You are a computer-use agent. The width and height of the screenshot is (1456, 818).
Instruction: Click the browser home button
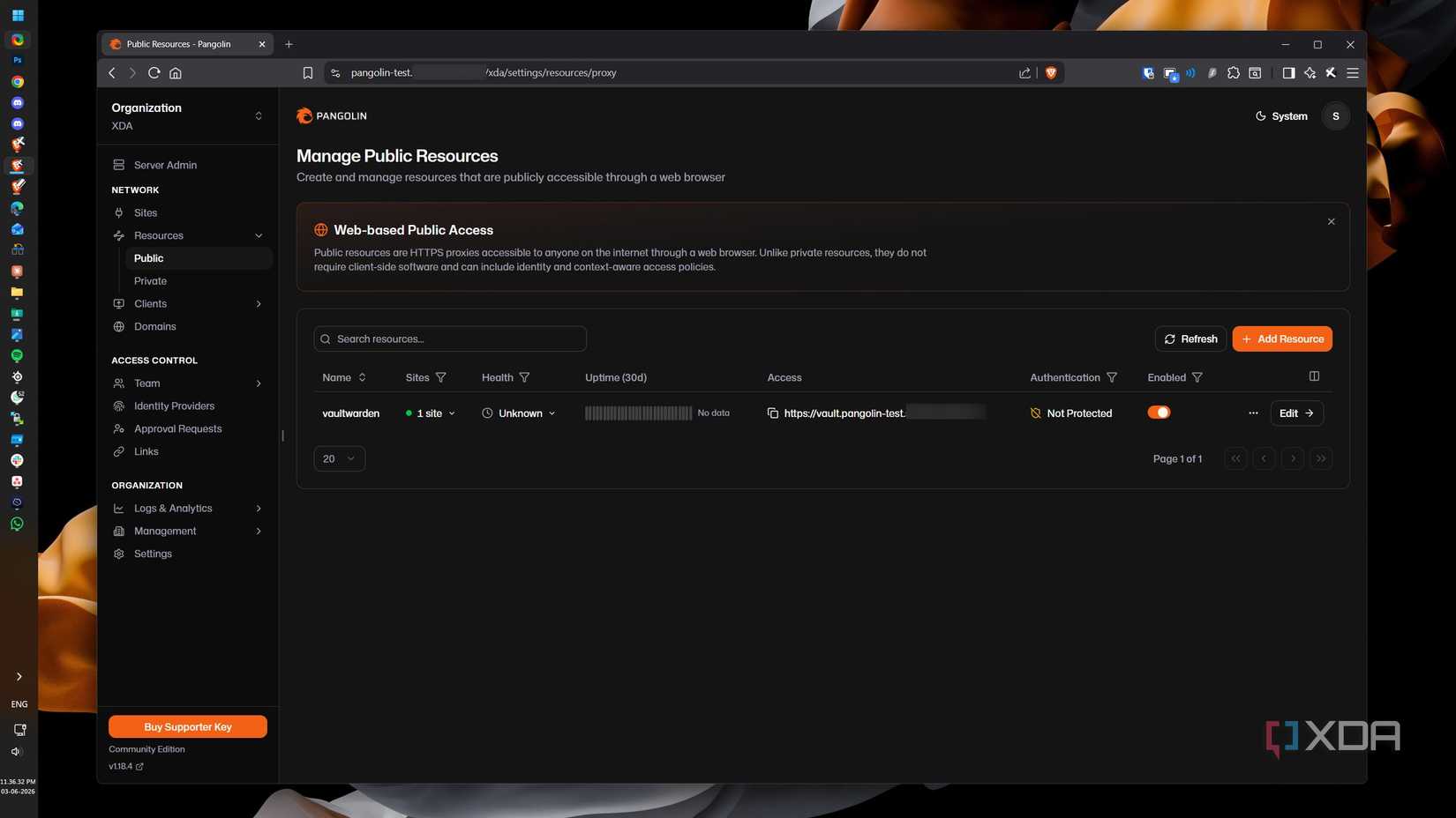[x=176, y=73]
